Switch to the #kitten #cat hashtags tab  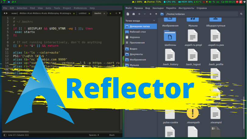[x=45, y=13]
